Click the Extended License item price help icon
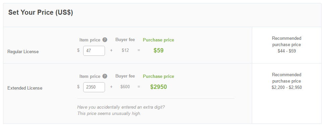 [105, 76]
